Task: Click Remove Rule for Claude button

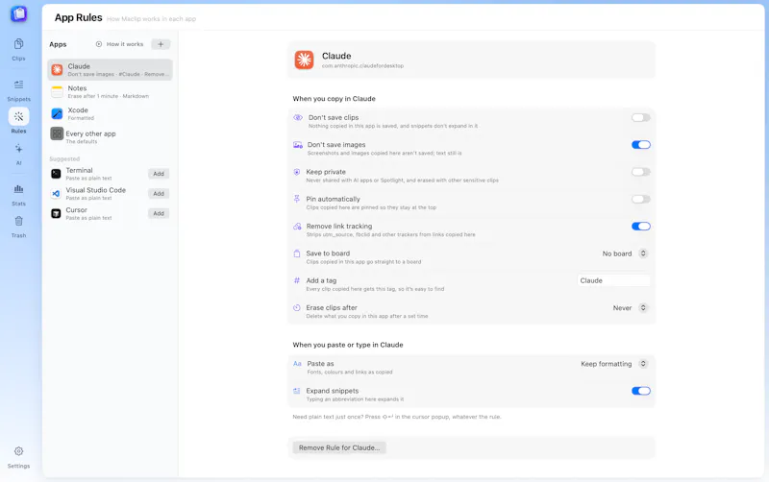Action: [x=339, y=447]
